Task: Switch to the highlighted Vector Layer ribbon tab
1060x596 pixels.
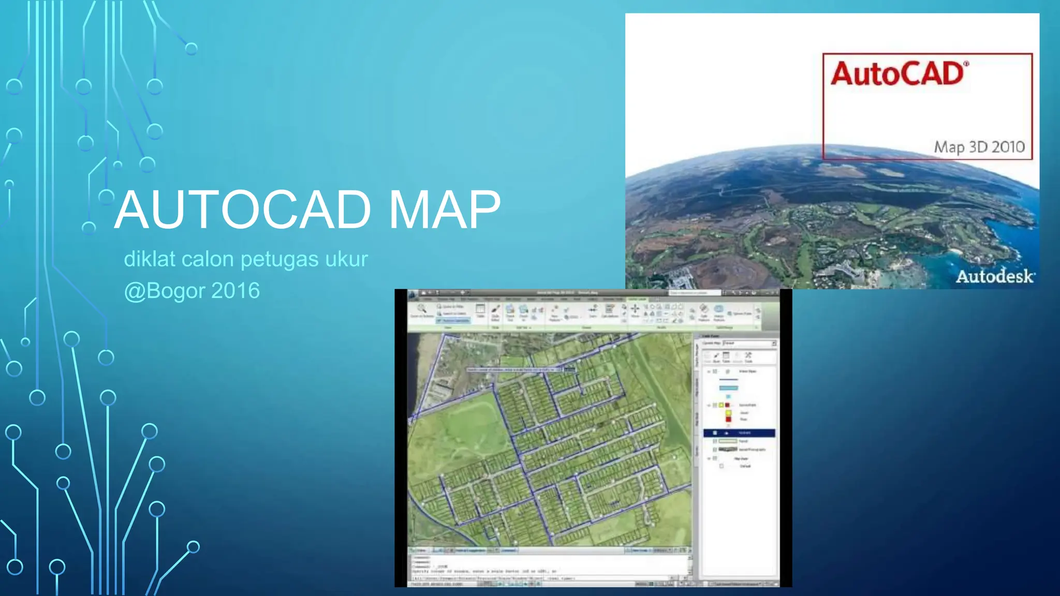Action: [x=637, y=299]
